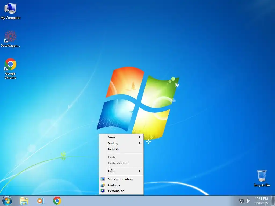Launch Chrome from the taskbar
The image size is (275, 206).
click(x=57, y=201)
